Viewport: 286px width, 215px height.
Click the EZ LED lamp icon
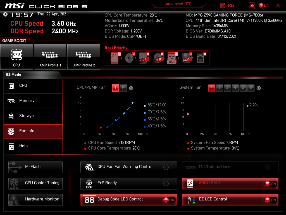tap(190, 200)
